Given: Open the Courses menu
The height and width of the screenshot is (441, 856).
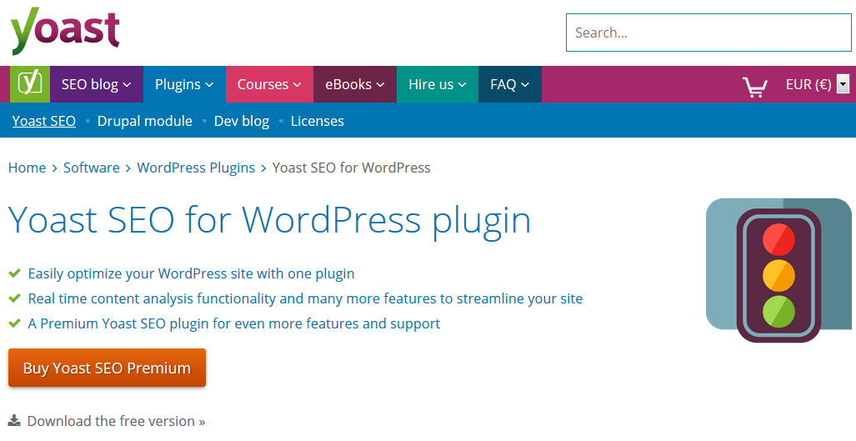Looking at the screenshot, I should (x=270, y=84).
